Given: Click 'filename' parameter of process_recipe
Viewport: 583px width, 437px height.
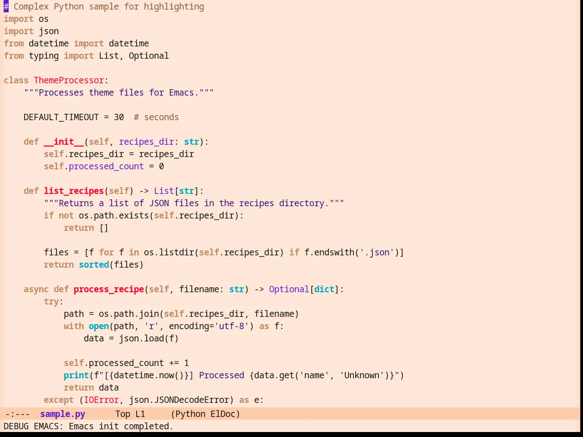Looking at the screenshot, I should point(199,289).
